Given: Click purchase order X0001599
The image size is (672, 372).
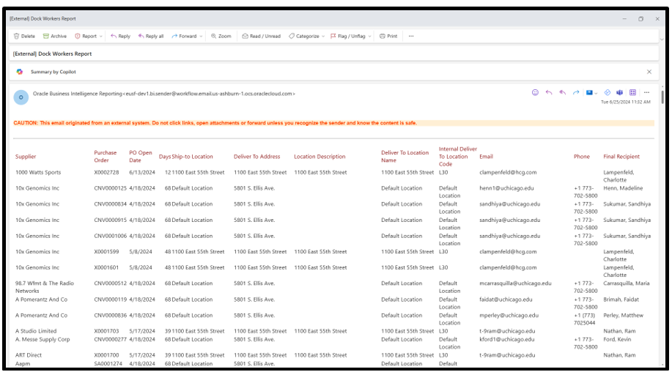Looking at the screenshot, I should click(x=106, y=252).
